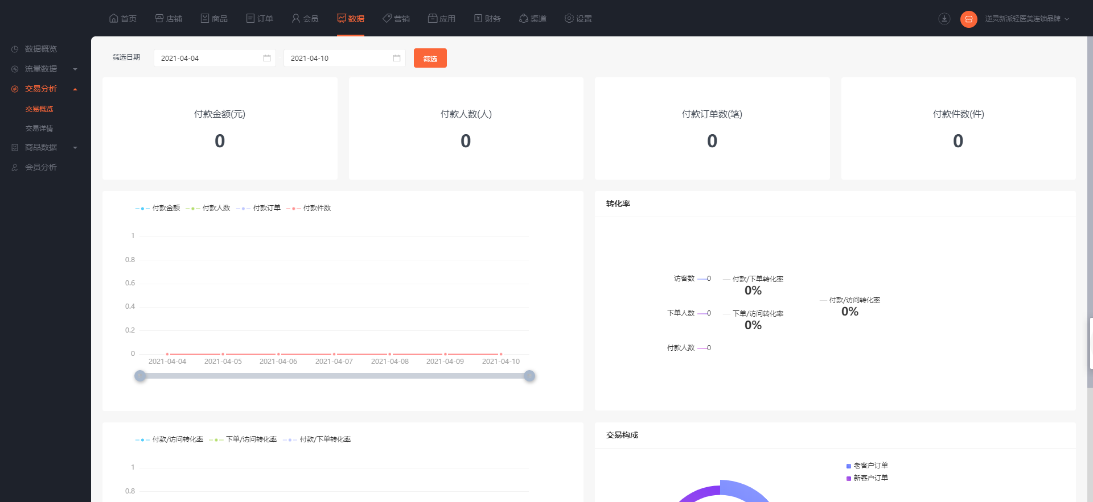The height and width of the screenshot is (502, 1093).
Task: Click the 付款订单数(笔) summary card
Action: tap(712, 128)
